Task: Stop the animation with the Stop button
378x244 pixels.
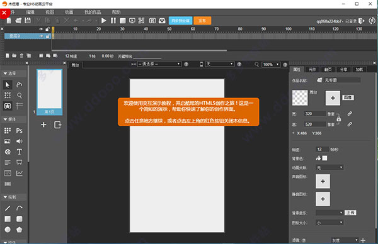Action: [123, 21]
